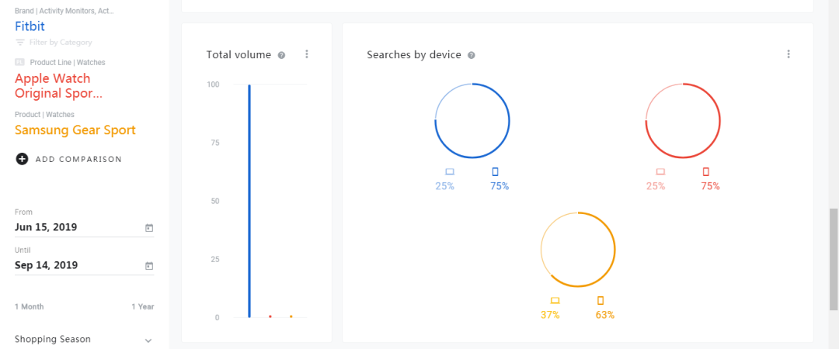Click Searches by device help icon

click(x=472, y=55)
